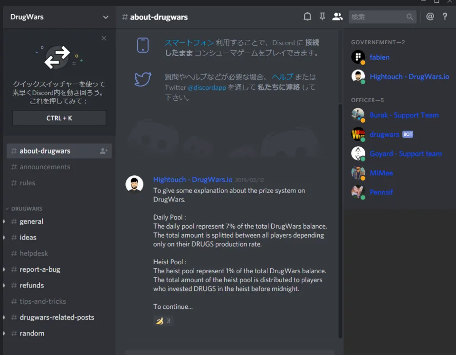
Task: Click chat scrollbar
Action: [x=340, y=221]
